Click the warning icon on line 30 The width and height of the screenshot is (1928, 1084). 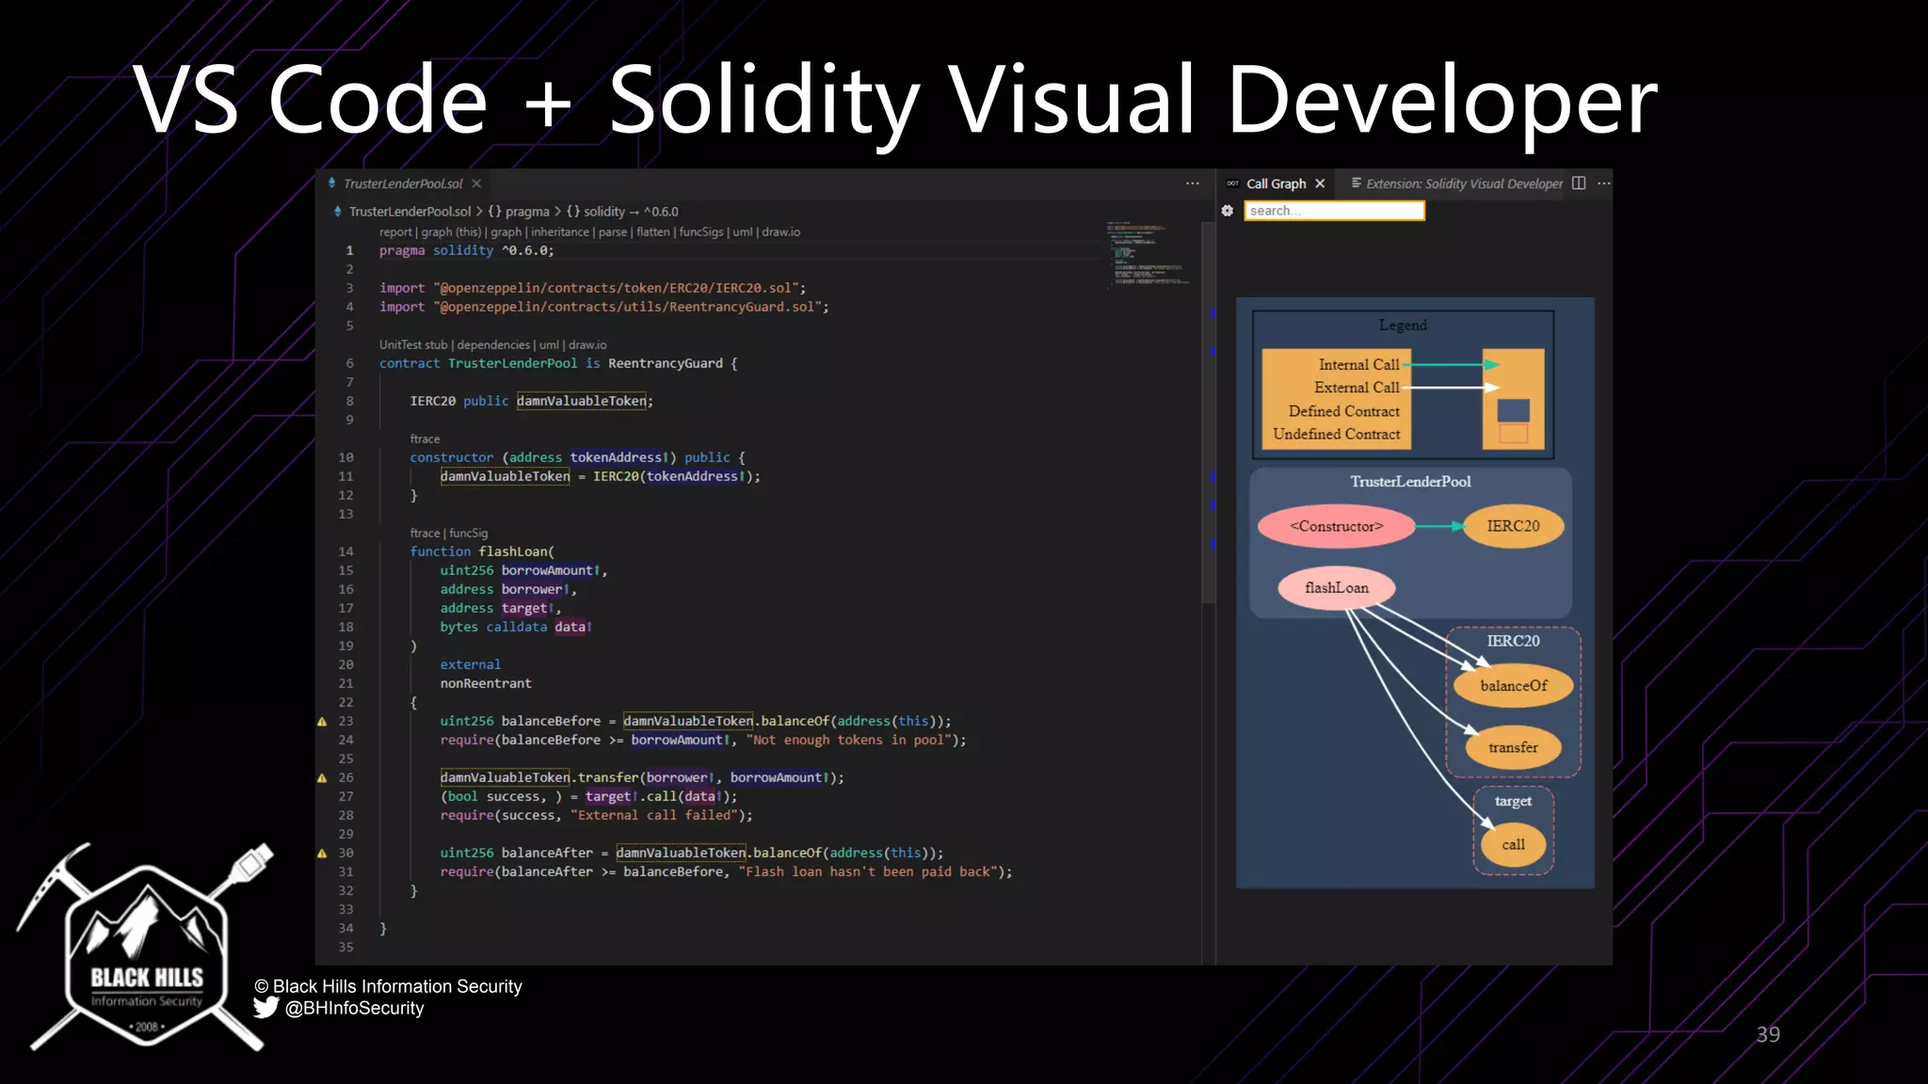[x=322, y=853]
